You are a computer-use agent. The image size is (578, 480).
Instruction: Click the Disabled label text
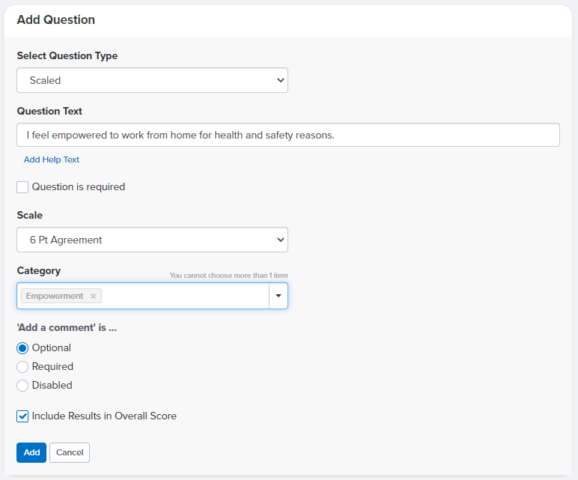click(x=52, y=385)
